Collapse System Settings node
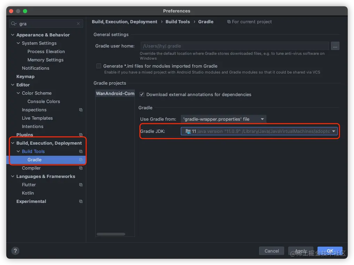 tap(18, 43)
